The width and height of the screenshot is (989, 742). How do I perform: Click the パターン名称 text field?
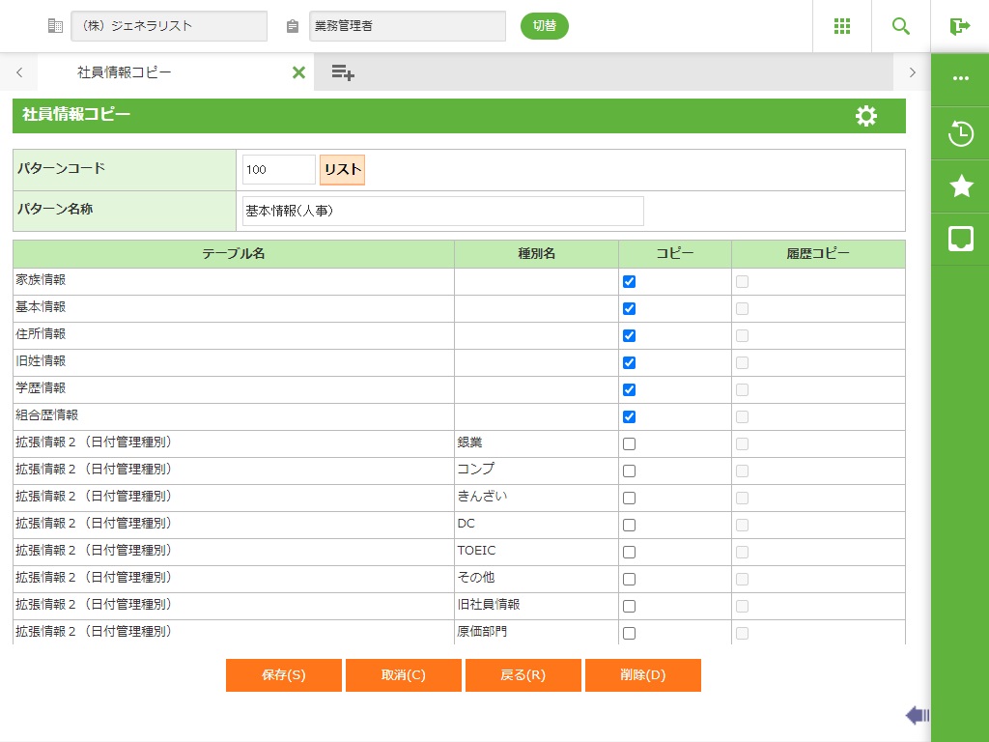(x=442, y=211)
